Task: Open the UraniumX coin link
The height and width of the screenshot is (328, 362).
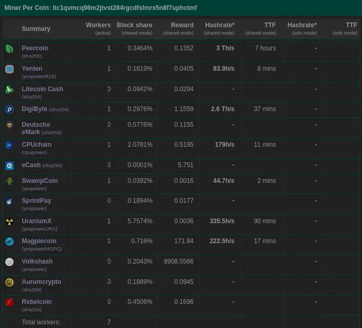Action: tap(37, 221)
